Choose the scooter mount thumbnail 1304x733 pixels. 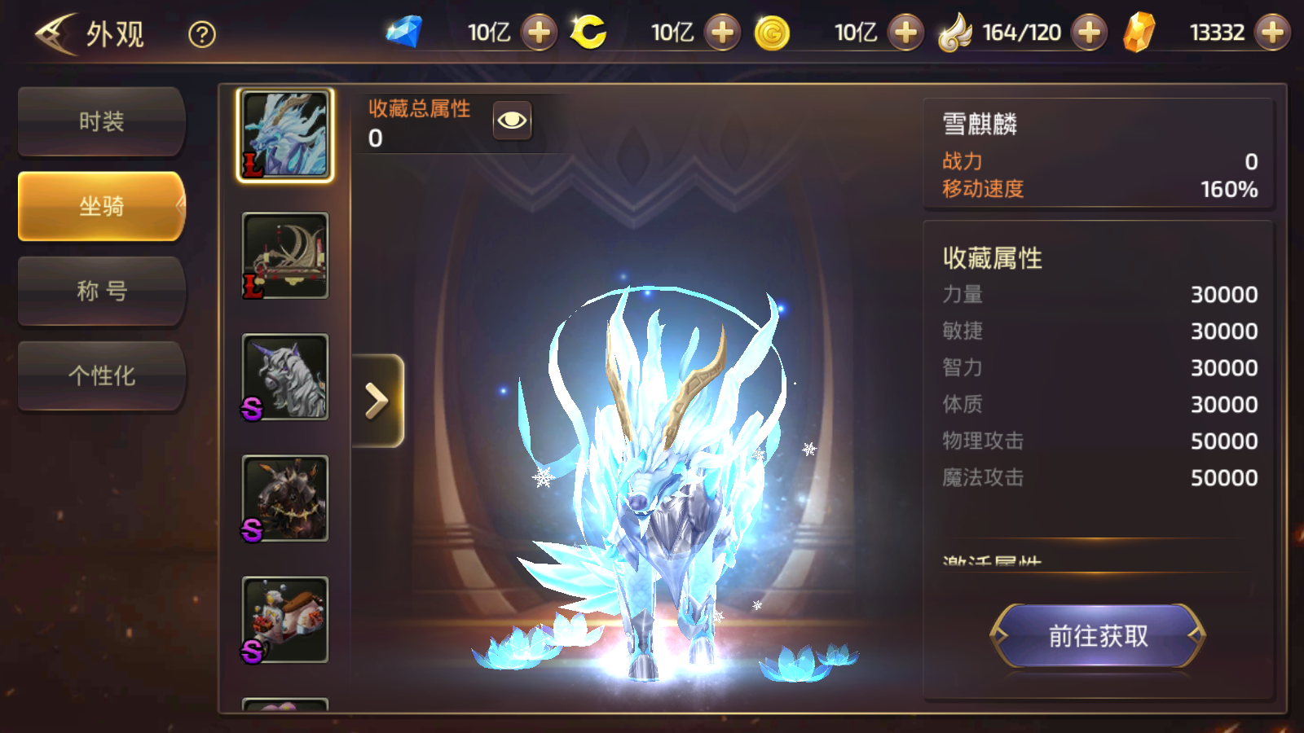pyautogui.click(x=285, y=620)
